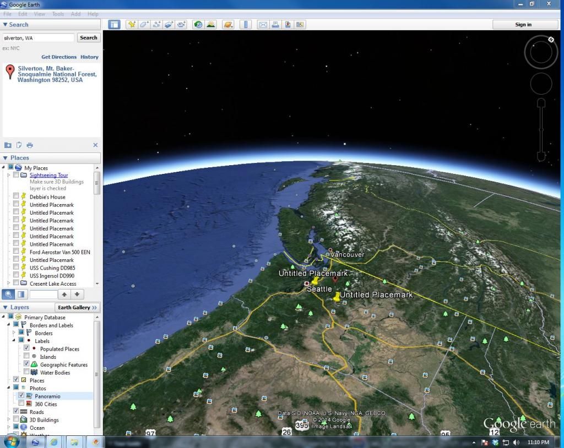564x448 pixels.
Task: Check USS Ingersol DD990 placemark
Action: [16, 275]
